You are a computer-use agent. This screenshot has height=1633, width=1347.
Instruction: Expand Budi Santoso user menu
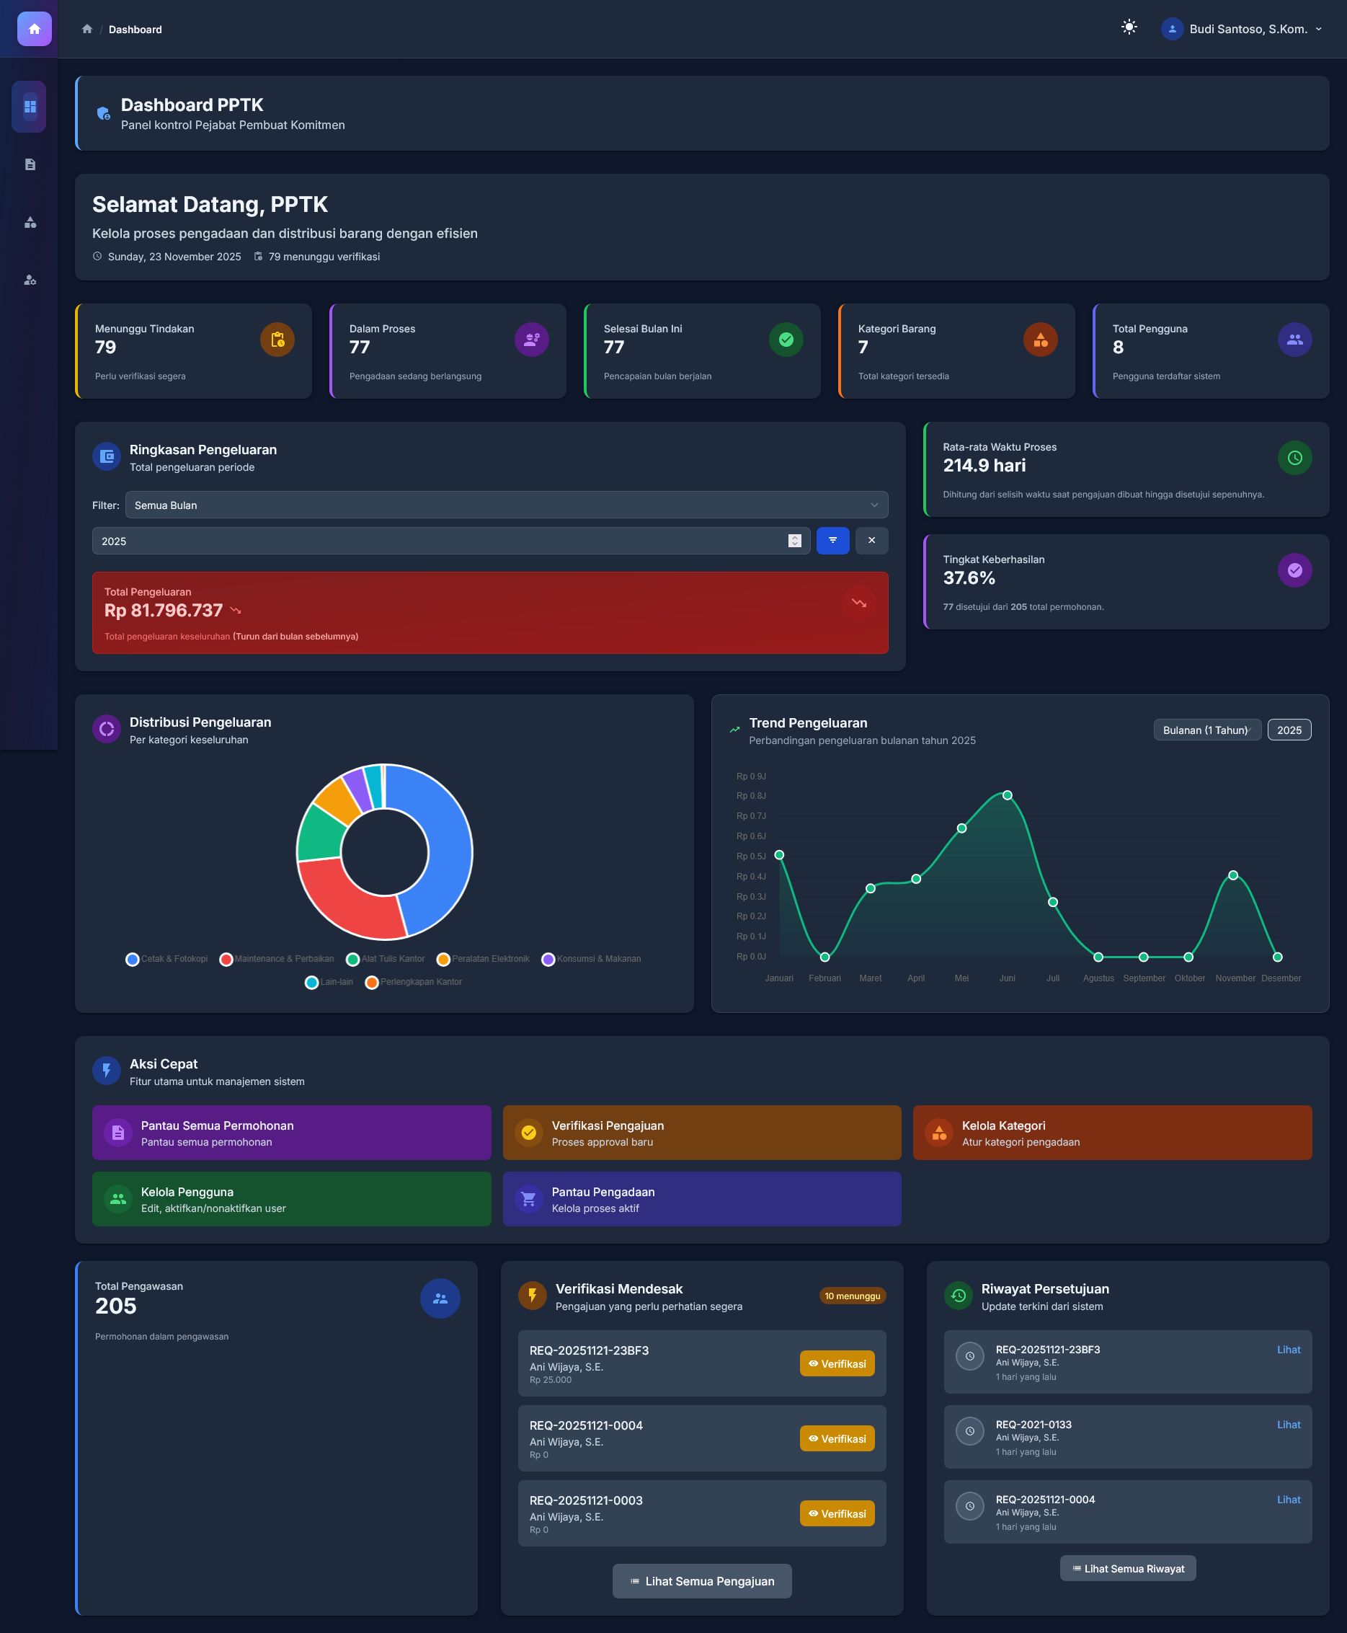[x=1242, y=30]
